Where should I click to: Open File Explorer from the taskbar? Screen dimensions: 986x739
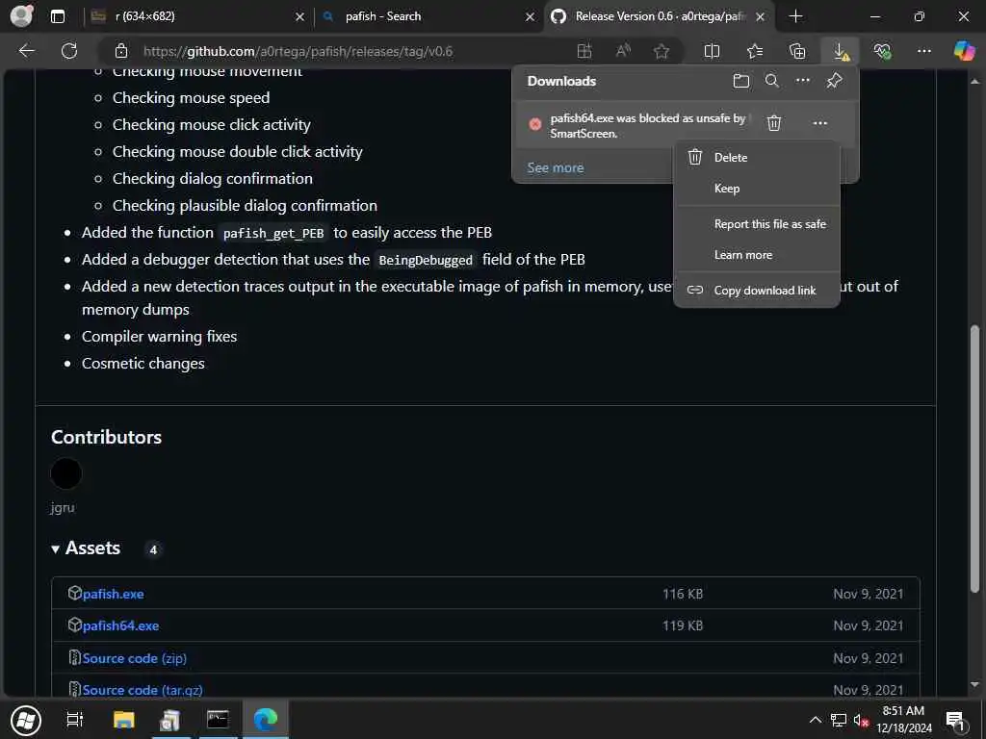123,720
